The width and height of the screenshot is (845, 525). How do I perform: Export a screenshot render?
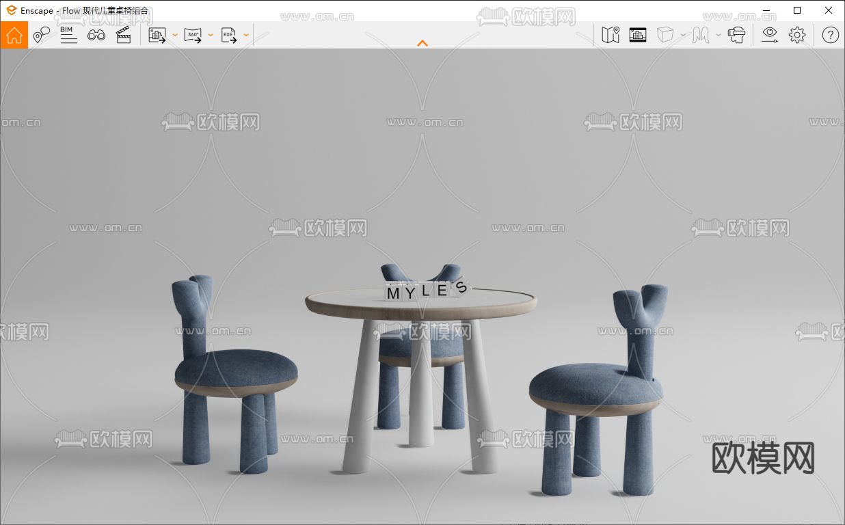coord(158,35)
